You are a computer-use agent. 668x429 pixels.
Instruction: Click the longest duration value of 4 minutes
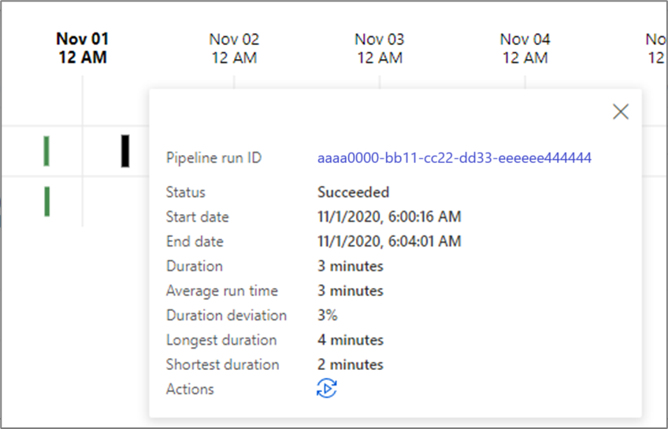(351, 340)
